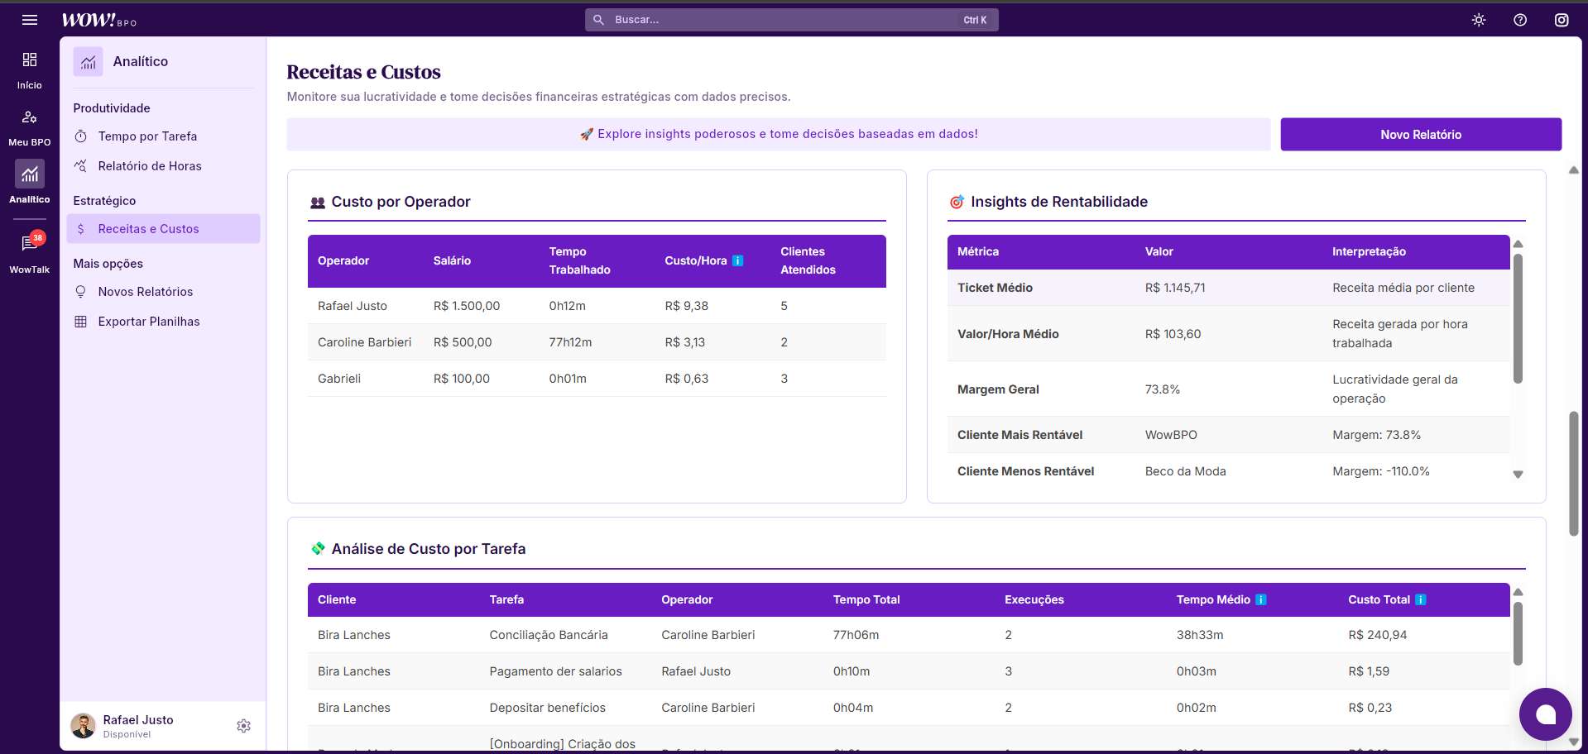
Task: Click the Custo Total info icon
Action: pyautogui.click(x=1421, y=600)
